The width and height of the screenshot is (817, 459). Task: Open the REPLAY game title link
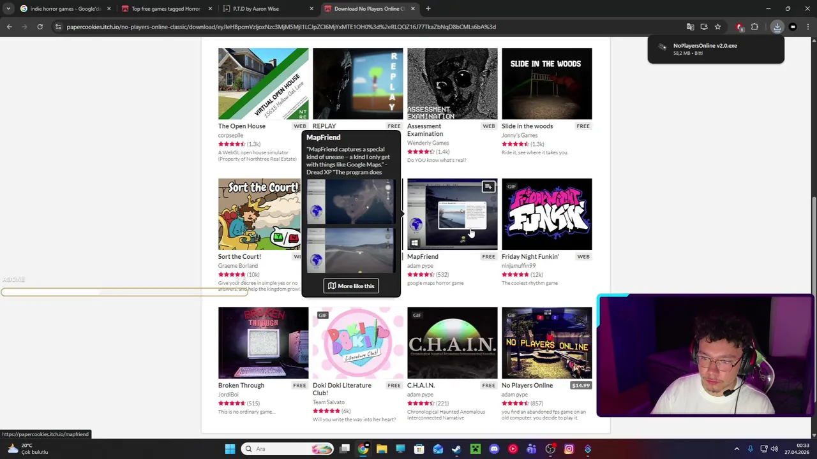point(324,126)
